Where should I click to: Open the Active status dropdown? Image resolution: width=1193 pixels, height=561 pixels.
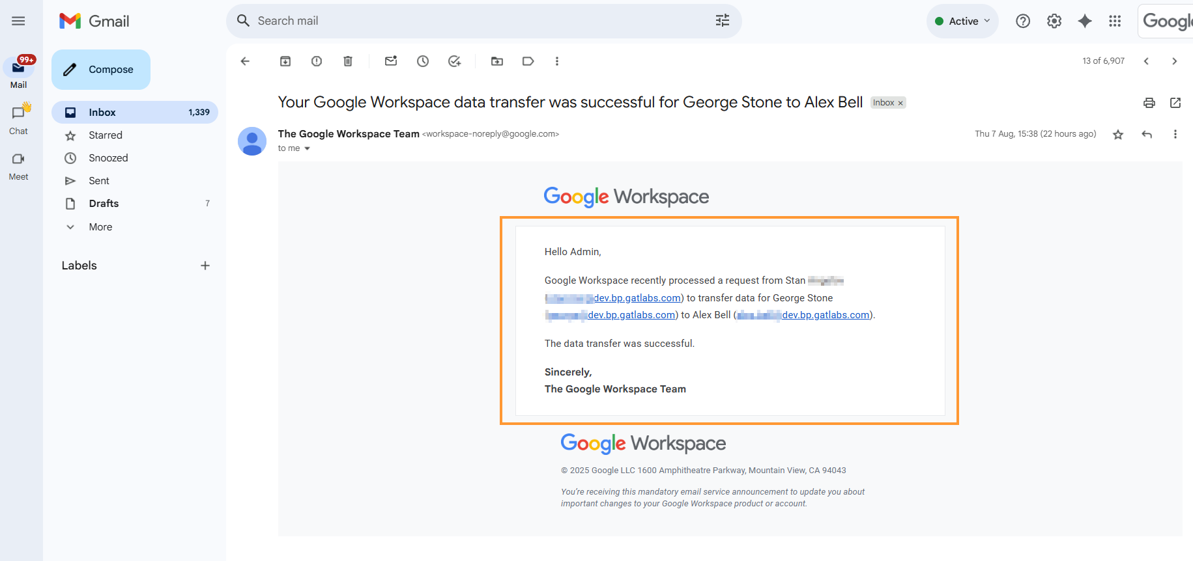coord(962,21)
